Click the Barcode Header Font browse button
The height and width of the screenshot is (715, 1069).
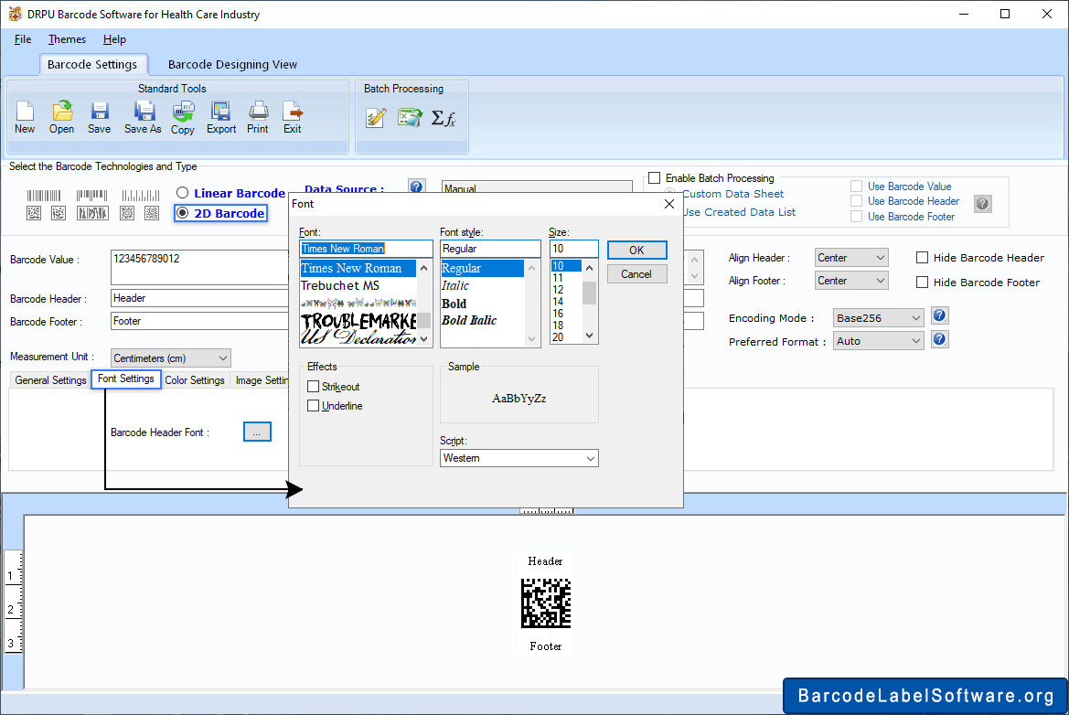(257, 432)
